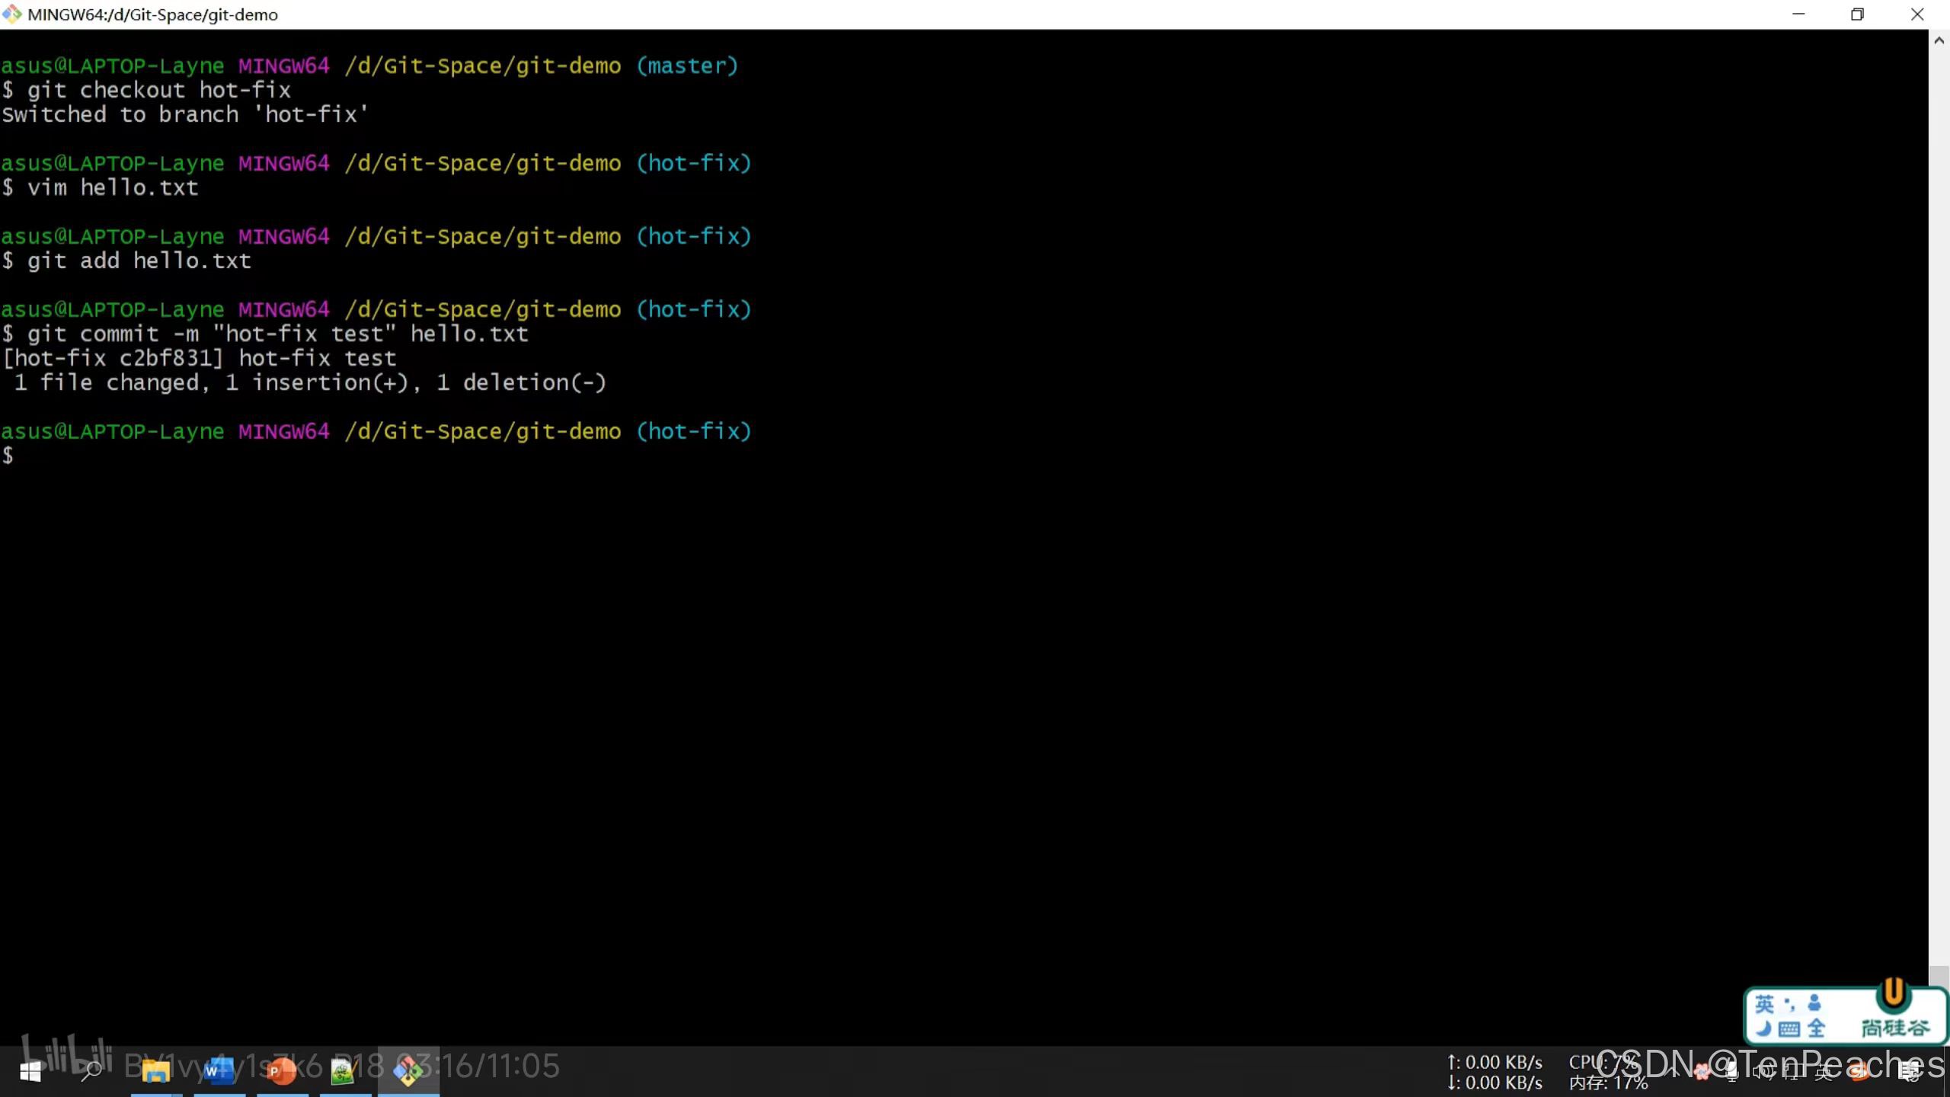Image resolution: width=1950 pixels, height=1097 pixels.
Task: Click the terminal scrollbar thumb
Action: pos(1939,976)
